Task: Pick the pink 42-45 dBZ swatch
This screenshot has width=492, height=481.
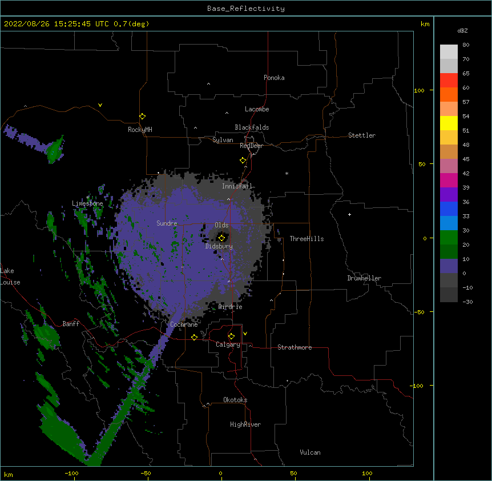Action: pyautogui.click(x=449, y=166)
